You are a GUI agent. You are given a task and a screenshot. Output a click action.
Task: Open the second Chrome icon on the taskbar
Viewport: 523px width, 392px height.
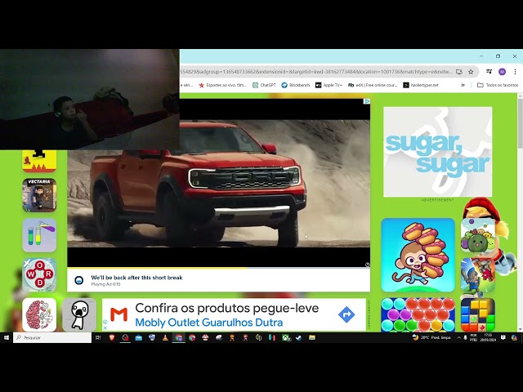(x=192, y=337)
